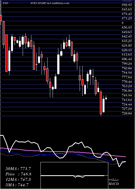This screenshot has height=189, width=135.
Task: Select the 856.85 price axis label
Action: [127, 28]
